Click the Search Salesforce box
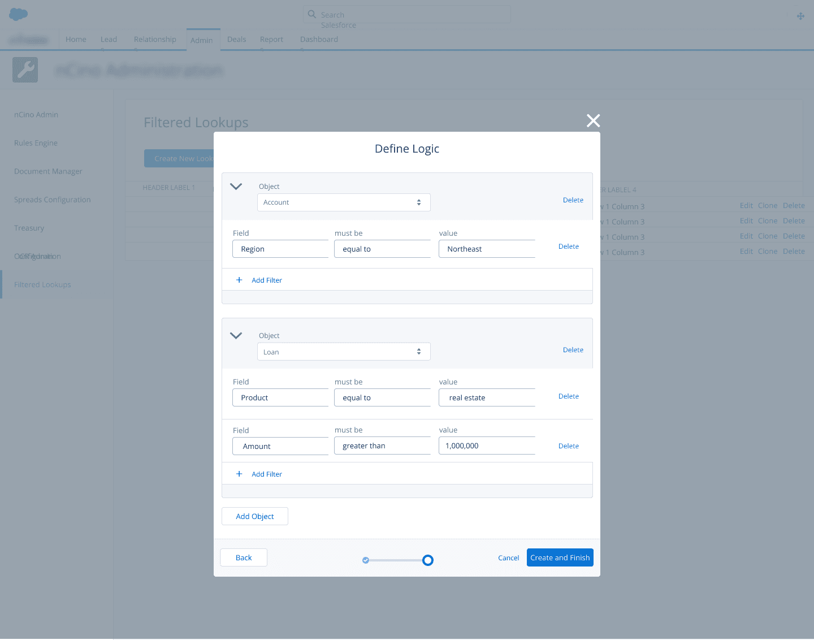Viewport: 814px width, 640px height. [407, 15]
